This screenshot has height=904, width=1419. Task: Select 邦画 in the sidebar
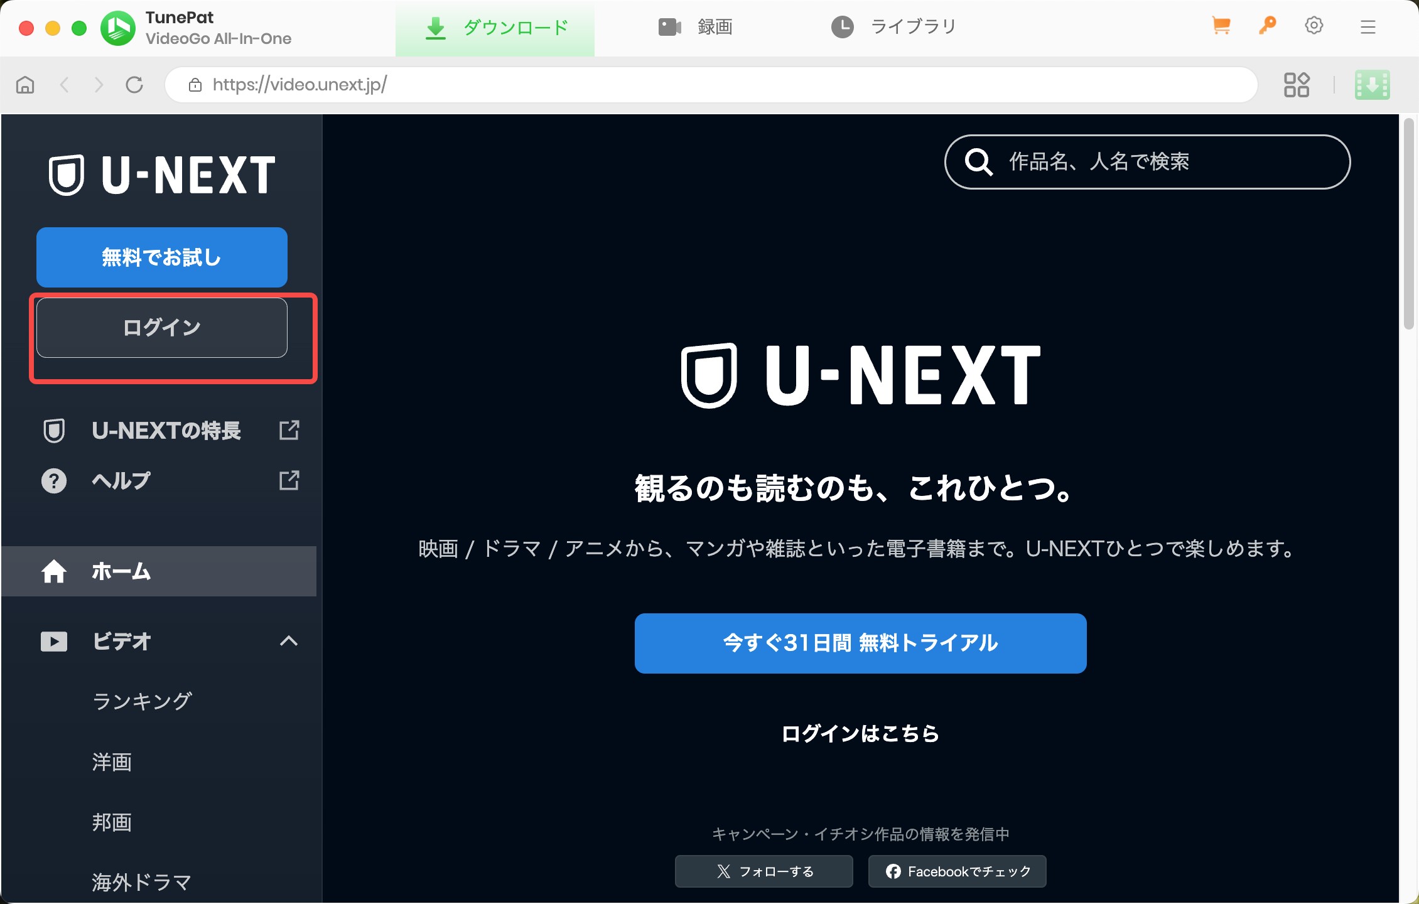112,822
